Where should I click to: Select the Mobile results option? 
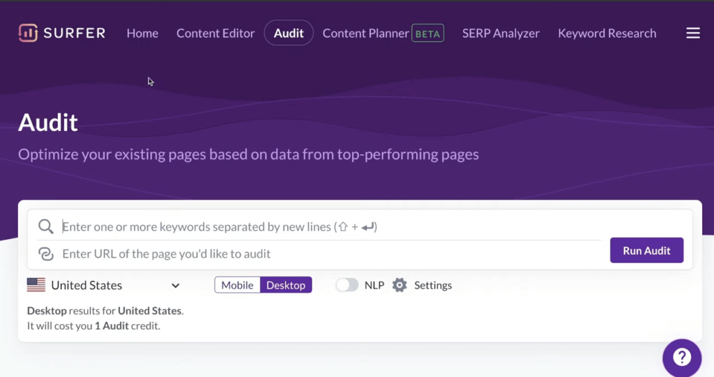coord(237,285)
